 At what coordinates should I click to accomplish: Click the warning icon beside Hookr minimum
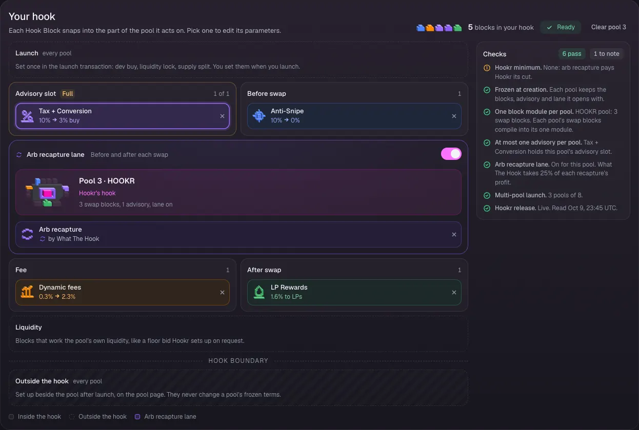(487, 68)
